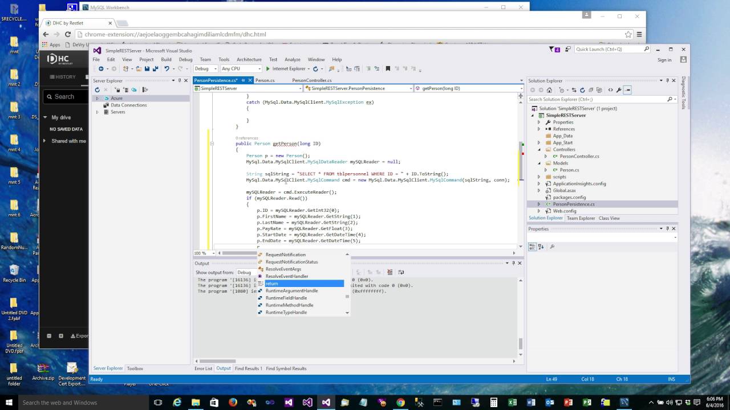Image resolution: width=730 pixels, height=410 pixels.
Task: Click the Save All toolbar icon
Action: click(x=156, y=69)
